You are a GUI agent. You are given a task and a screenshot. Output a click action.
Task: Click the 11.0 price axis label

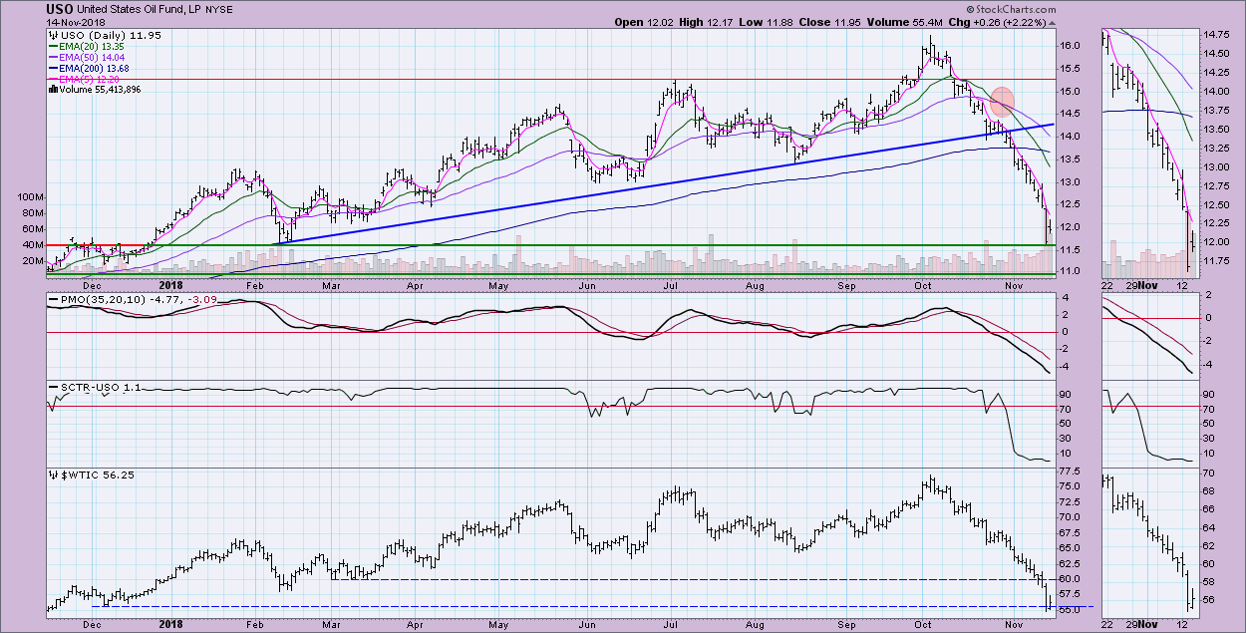click(1071, 271)
